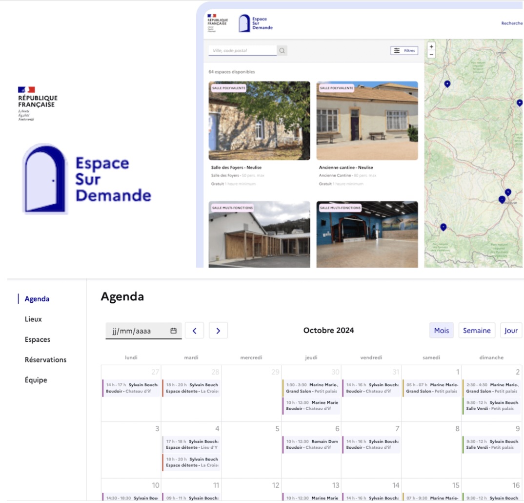This screenshot has width=524, height=503.
Task: Open 2:30 - 4:30 Grand Salon event
Action: (491, 388)
